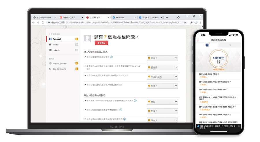Tap the red back arrow on phone
The height and width of the screenshot is (142, 260).
click(x=198, y=40)
